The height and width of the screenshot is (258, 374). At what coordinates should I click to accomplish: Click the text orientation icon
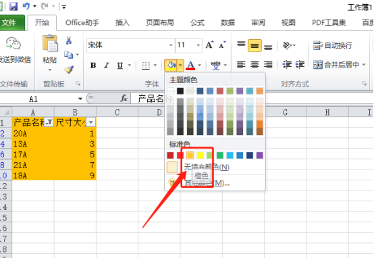[x=287, y=45]
